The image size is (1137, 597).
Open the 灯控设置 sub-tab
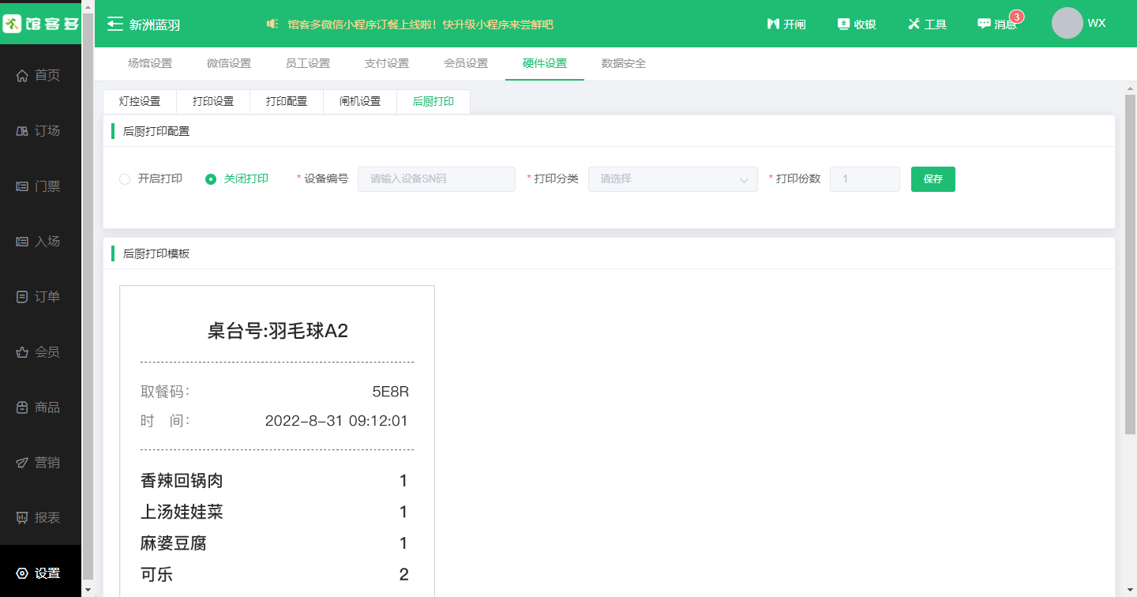click(x=140, y=102)
